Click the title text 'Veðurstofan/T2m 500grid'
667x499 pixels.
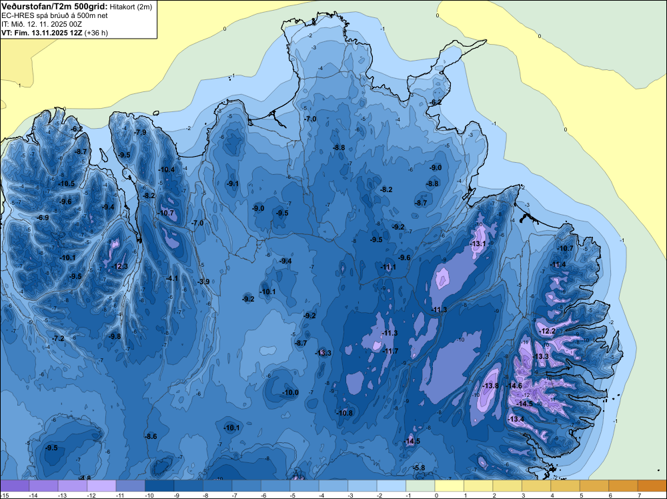[x=55, y=7]
